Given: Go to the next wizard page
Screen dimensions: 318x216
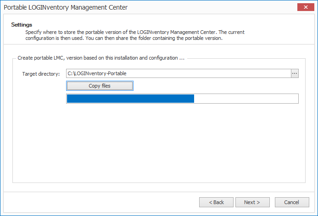Looking at the screenshot, I should click(252, 202).
